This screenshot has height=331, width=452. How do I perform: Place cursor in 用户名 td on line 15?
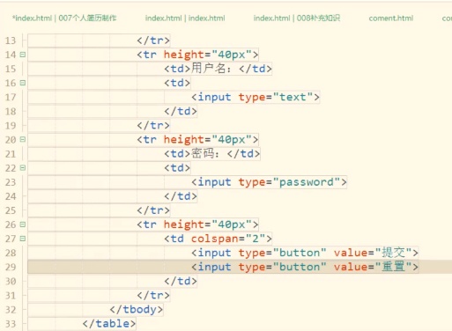point(218,69)
